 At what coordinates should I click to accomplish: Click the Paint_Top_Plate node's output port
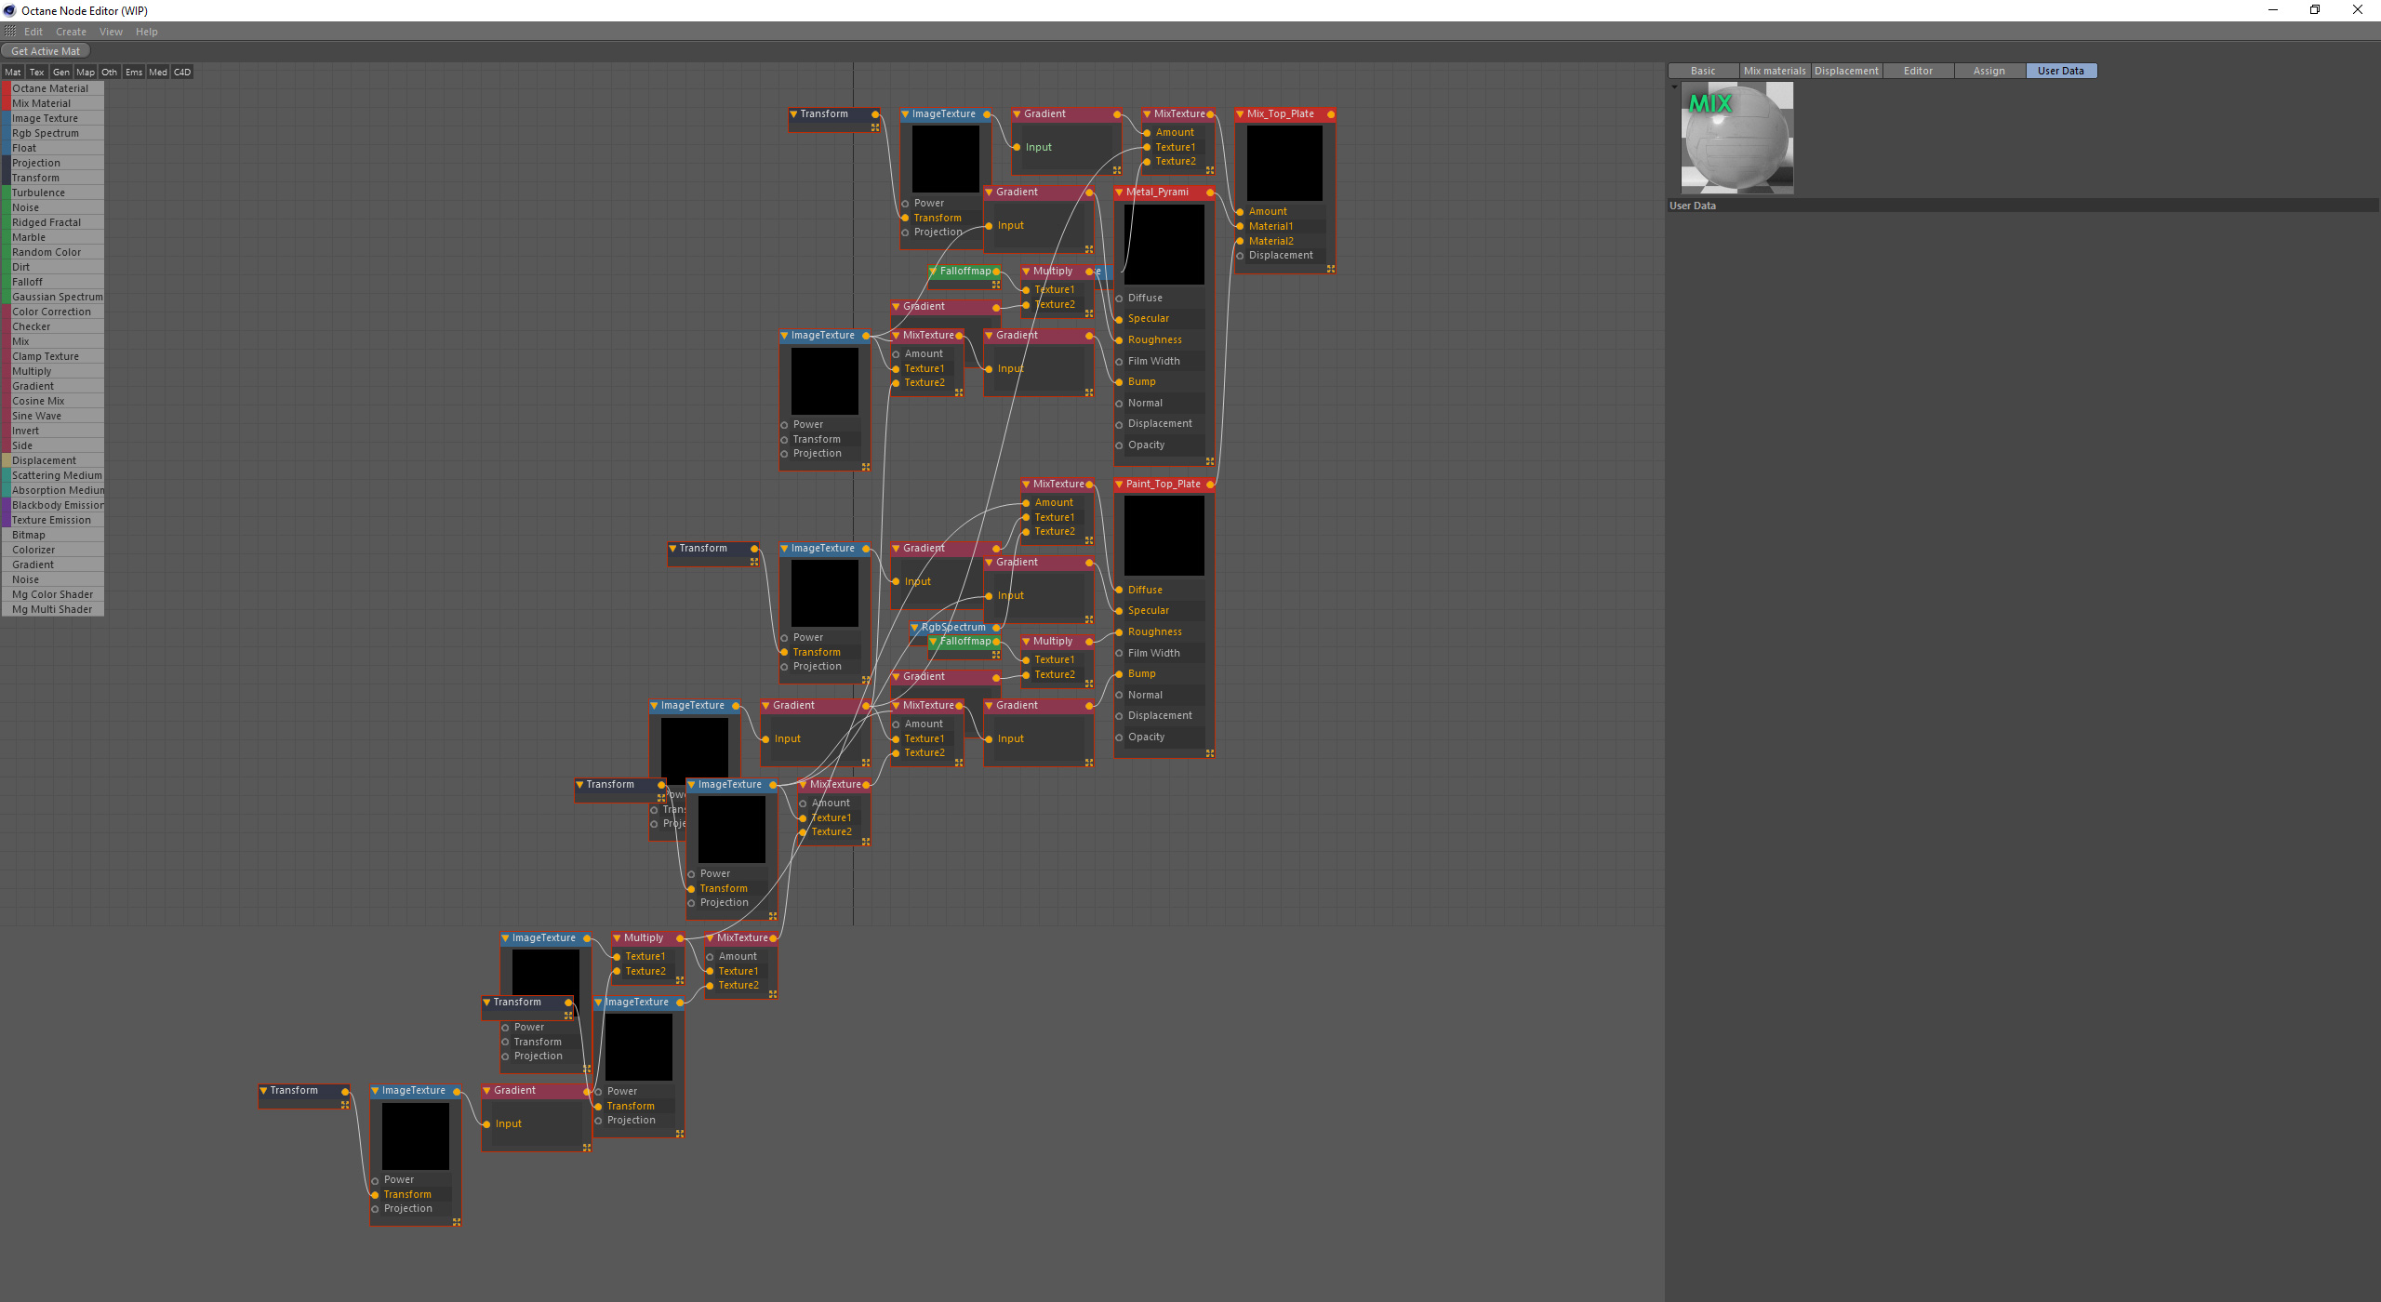(x=1210, y=485)
